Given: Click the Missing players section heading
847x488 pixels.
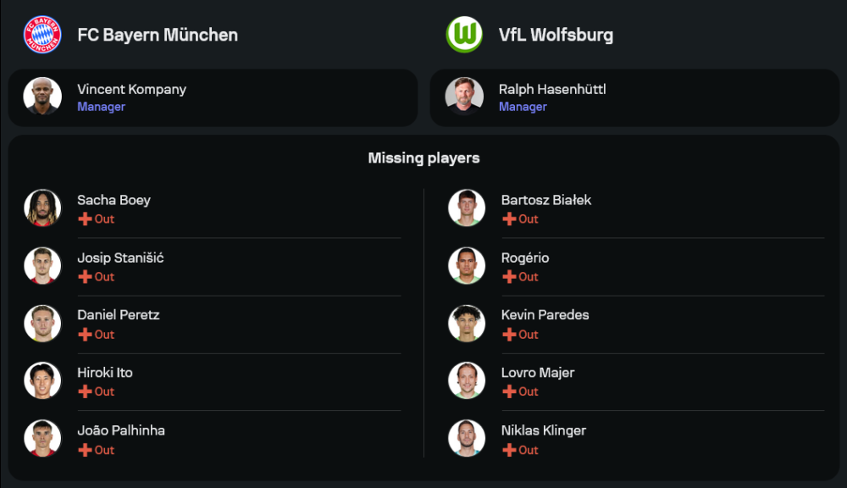Looking at the screenshot, I should (423, 158).
